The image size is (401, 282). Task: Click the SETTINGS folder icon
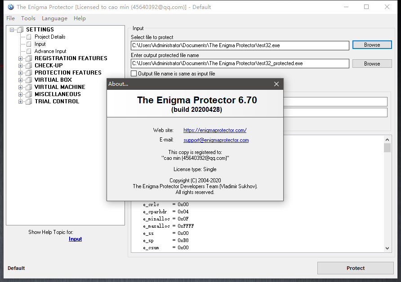[20, 30]
